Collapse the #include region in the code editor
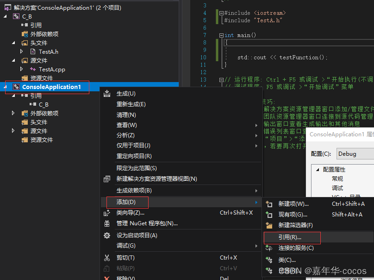This screenshot has height=280, width=374. pyautogui.click(x=221, y=13)
